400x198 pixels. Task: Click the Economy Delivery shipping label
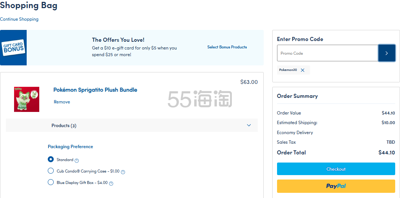(x=295, y=133)
